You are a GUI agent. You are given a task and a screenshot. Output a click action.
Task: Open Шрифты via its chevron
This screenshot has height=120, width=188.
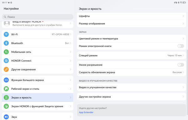(183, 16)
